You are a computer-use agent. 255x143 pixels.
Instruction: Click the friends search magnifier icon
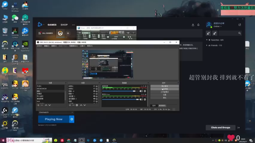coord(240,33)
